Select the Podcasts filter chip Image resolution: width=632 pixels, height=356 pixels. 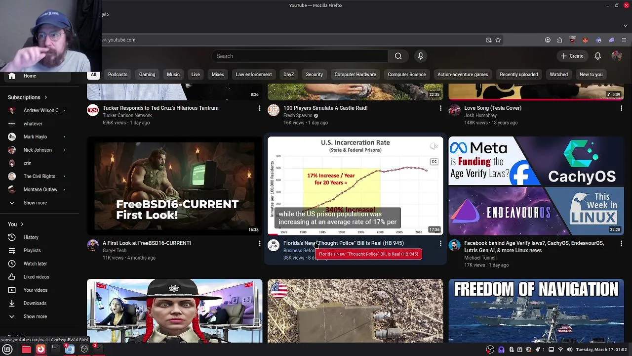[118, 75]
